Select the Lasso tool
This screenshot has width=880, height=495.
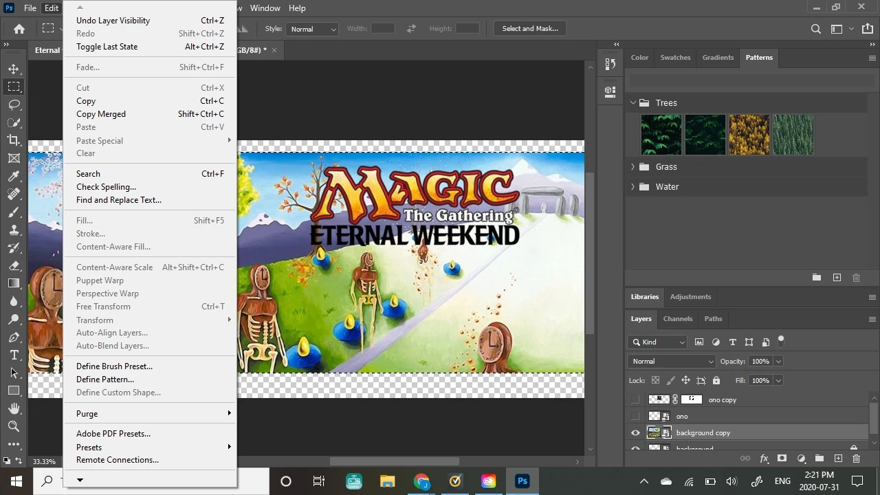point(14,104)
